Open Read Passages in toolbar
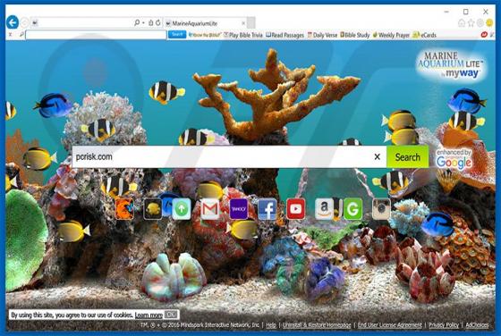Image resolution: width=501 pixels, height=336 pixels. coord(284,35)
